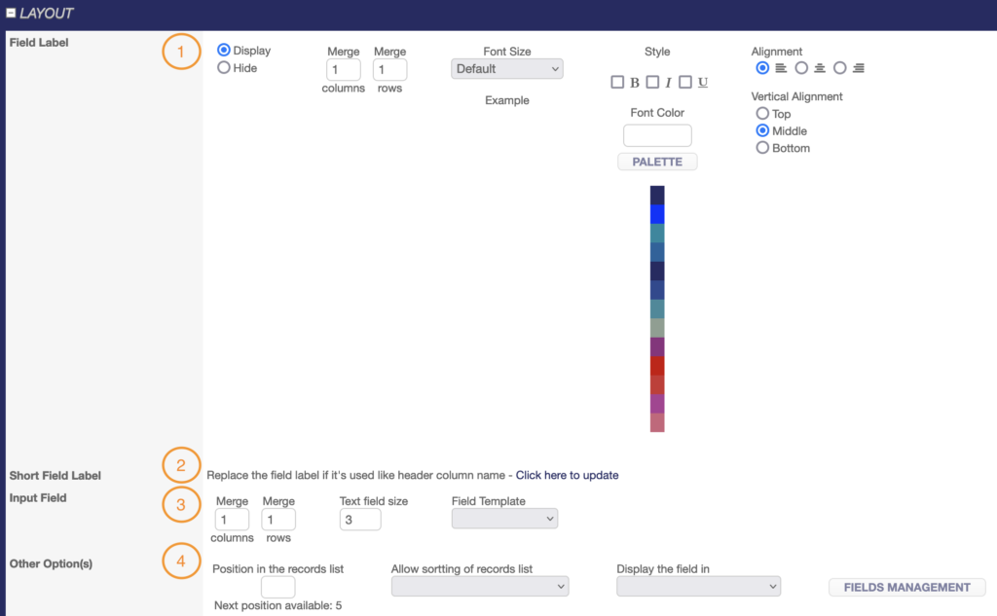Image resolution: width=997 pixels, height=616 pixels.
Task: Follow the Click here to update link
Action: (567, 475)
